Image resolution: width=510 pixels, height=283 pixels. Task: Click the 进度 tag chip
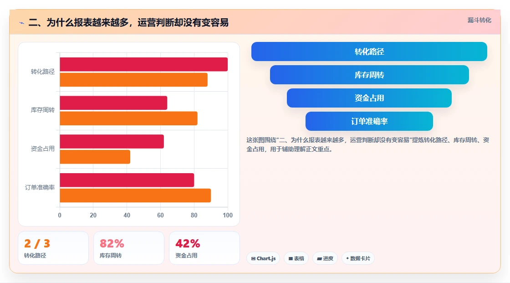(x=325, y=258)
